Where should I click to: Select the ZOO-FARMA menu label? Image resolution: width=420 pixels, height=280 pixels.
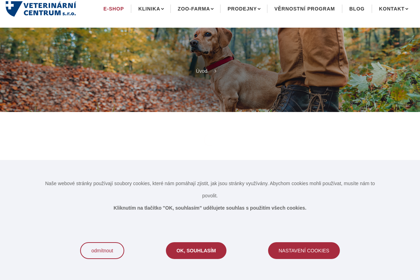(194, 9)
